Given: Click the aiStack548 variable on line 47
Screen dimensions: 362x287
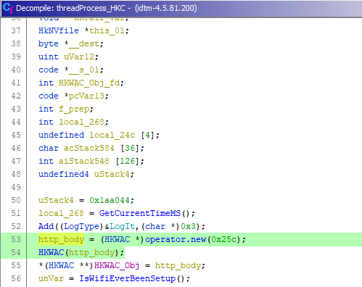Looking at the screenshot, I should point(84,161).
